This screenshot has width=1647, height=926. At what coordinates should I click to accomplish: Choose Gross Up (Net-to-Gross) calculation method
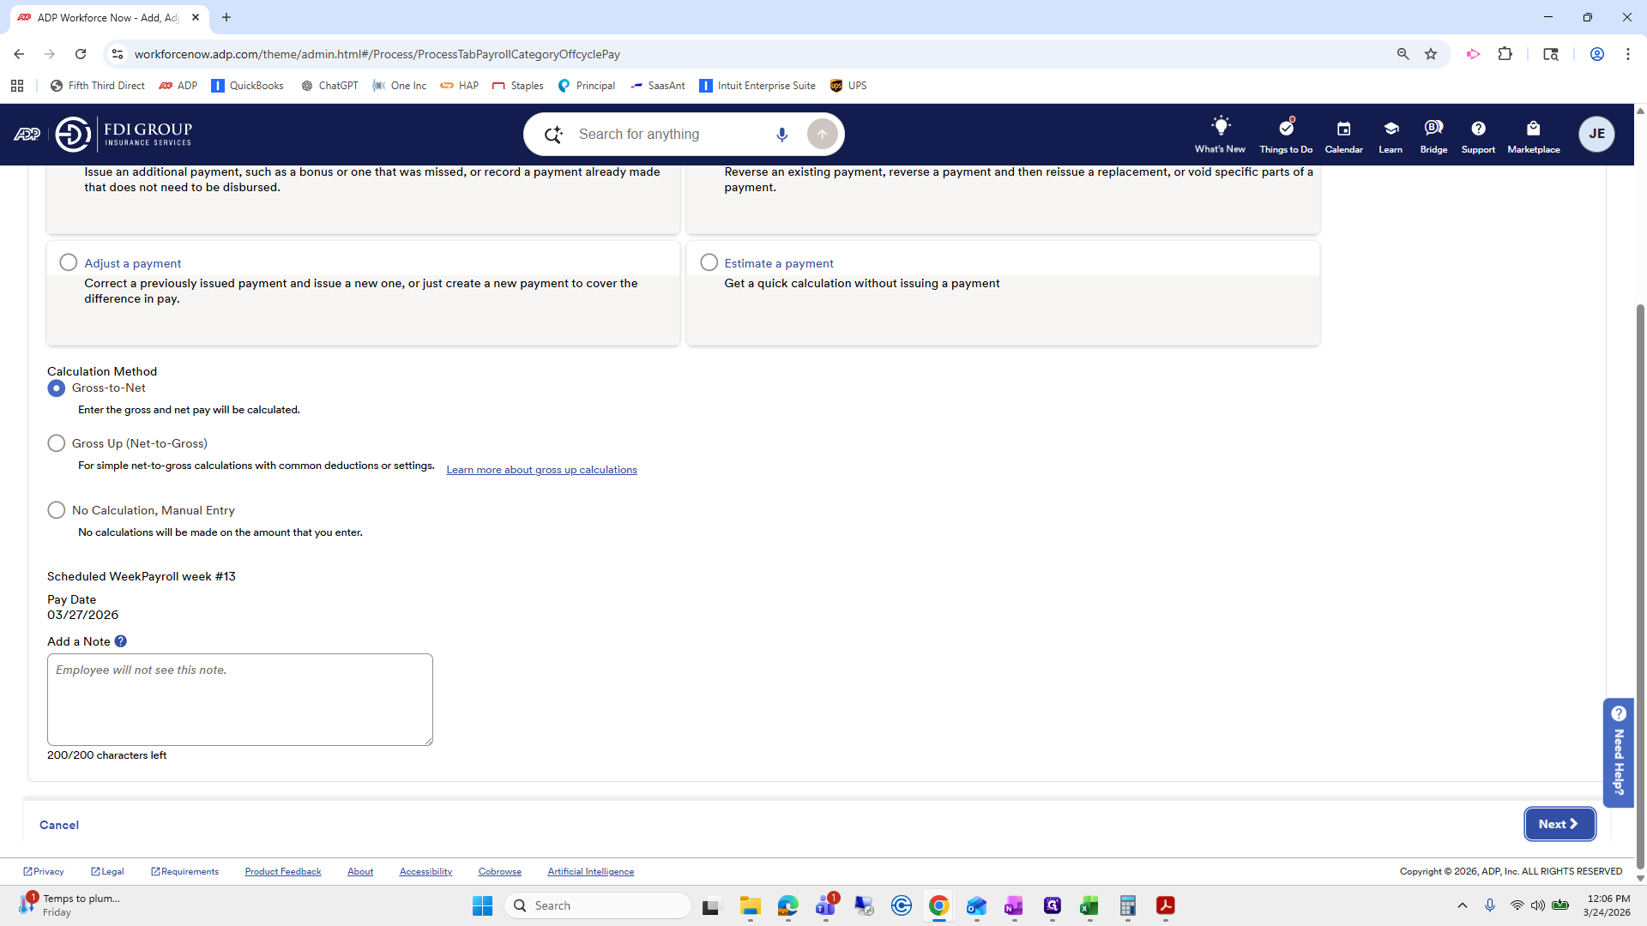click(x=57, y=443)
